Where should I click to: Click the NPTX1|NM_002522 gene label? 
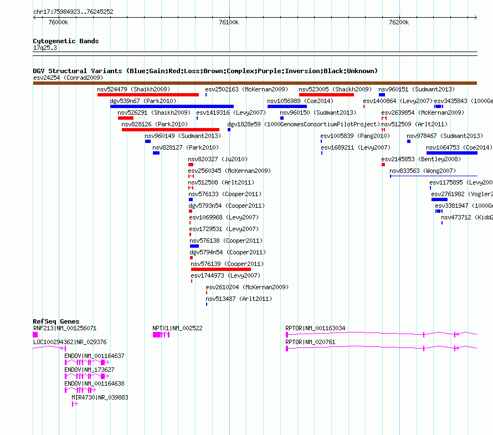(177, 328)
